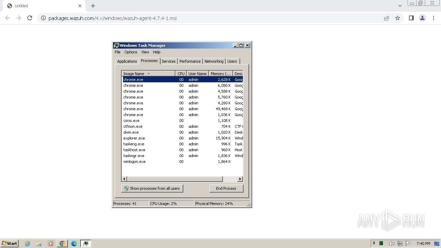This screenshot has width=441, height=248.
Task: Select the ctfmon.exe process
Action: (183, 126)
